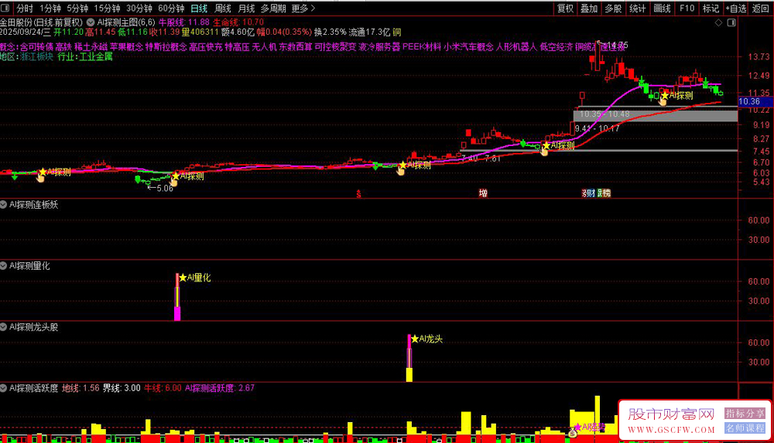The width and height of the screenshot is (774, 443).
Task: Click the 特斯拉概念 concept tag
Action: coord(166,47)
